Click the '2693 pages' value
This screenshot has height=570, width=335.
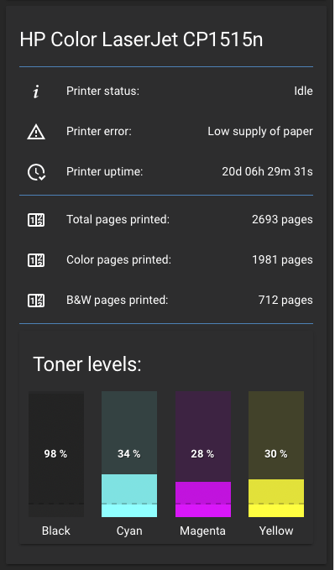pyautogui.click(x=282, y=220)
